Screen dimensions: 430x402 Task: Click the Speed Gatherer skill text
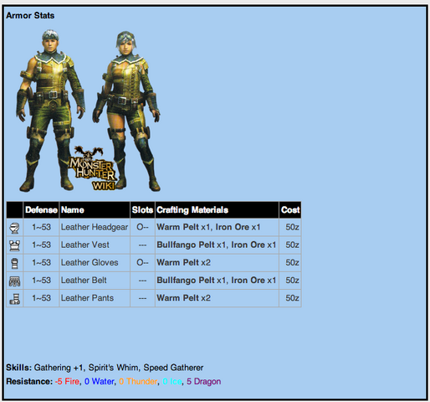click(173, 368)
